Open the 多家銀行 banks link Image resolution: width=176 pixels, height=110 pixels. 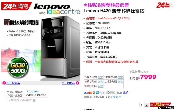(116, 97)
